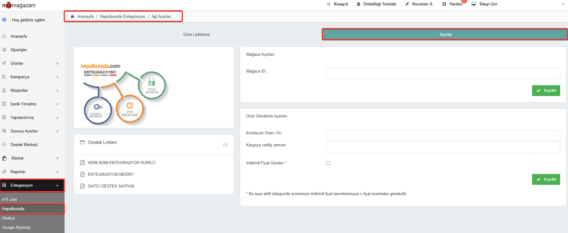Click the Komisyon Oranı (%) input field
Image resolution: width=568 pixels, height=233 pixels.
click(x=443, y=135)
